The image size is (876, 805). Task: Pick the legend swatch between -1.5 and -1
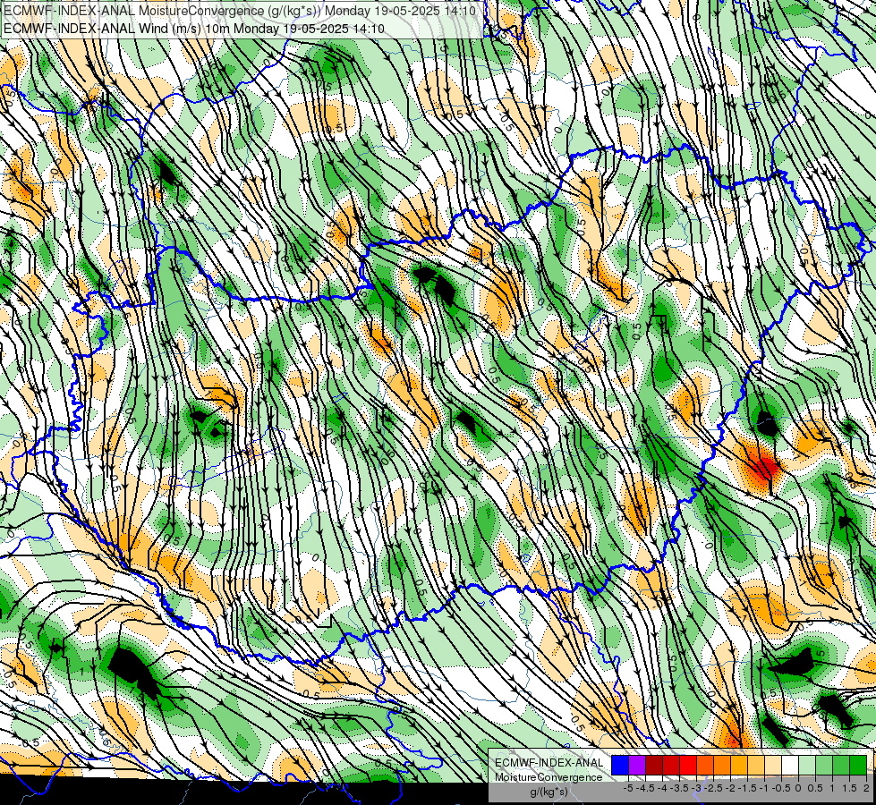(756, 765)
